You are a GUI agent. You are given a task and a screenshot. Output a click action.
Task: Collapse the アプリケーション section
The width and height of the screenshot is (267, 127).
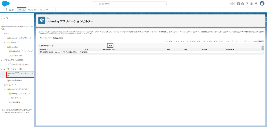2,43
